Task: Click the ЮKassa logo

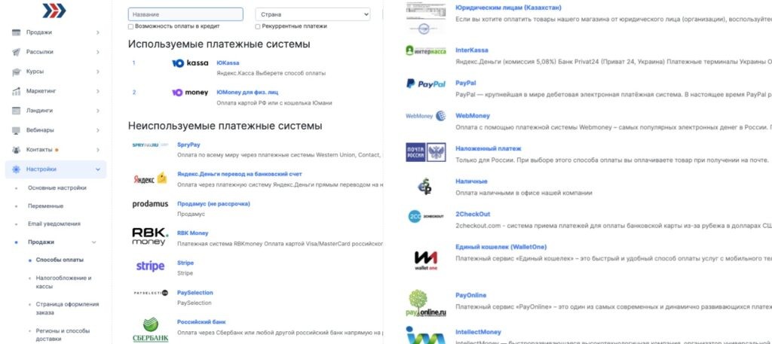Action: pyautogui.click(x=190, y=63)
